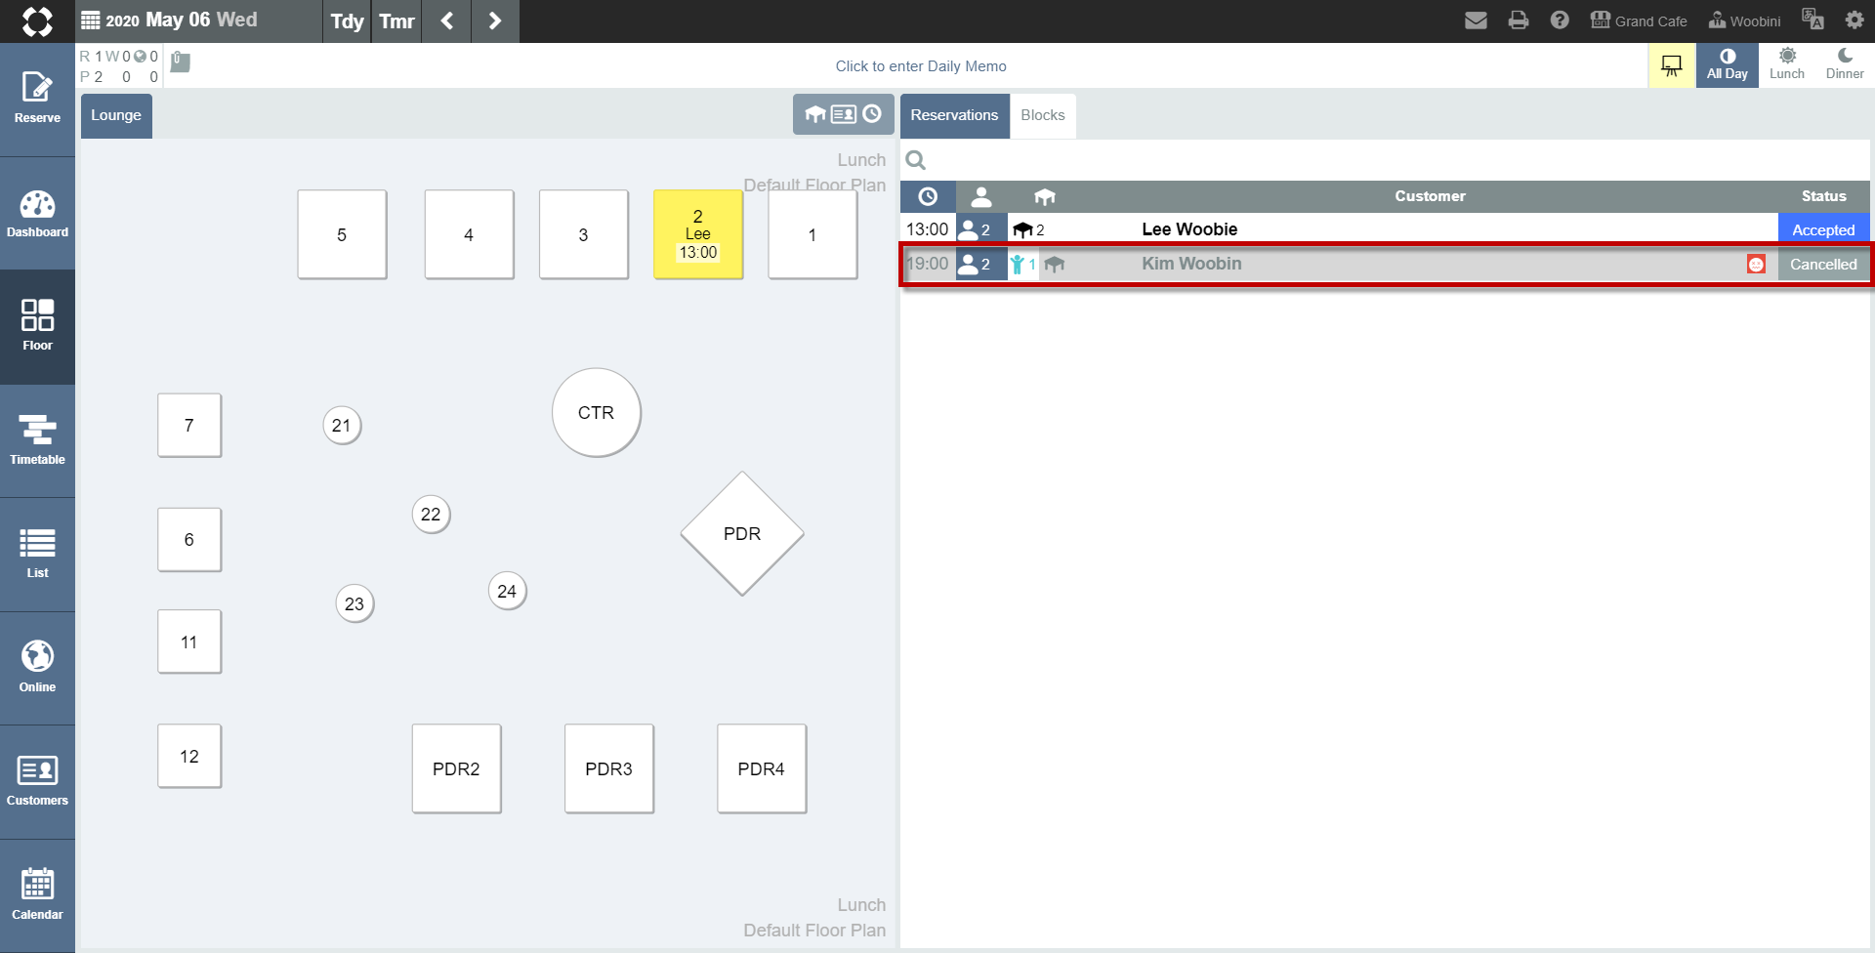Open the Customers page
The width and height of the screenshot is (1875, 953).
point(37,781)
